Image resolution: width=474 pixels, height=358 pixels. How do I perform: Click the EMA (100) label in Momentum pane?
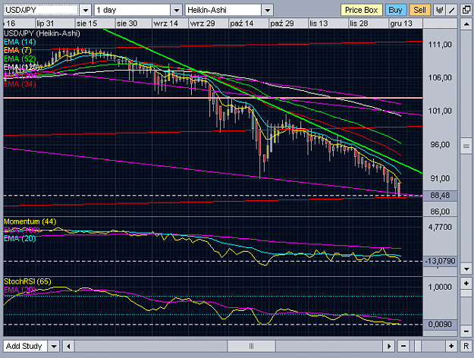click(x=22, y=230)
